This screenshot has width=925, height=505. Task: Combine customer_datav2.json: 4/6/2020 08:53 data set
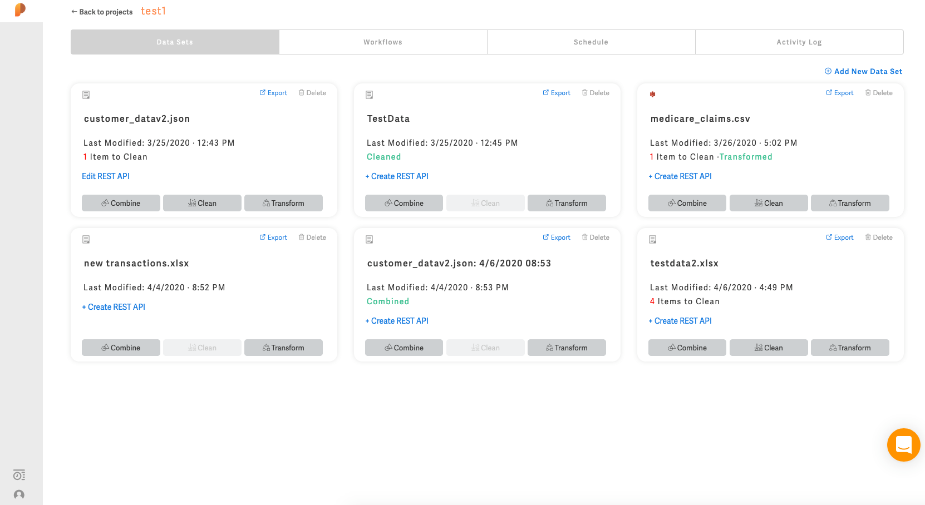pos(404,348)
